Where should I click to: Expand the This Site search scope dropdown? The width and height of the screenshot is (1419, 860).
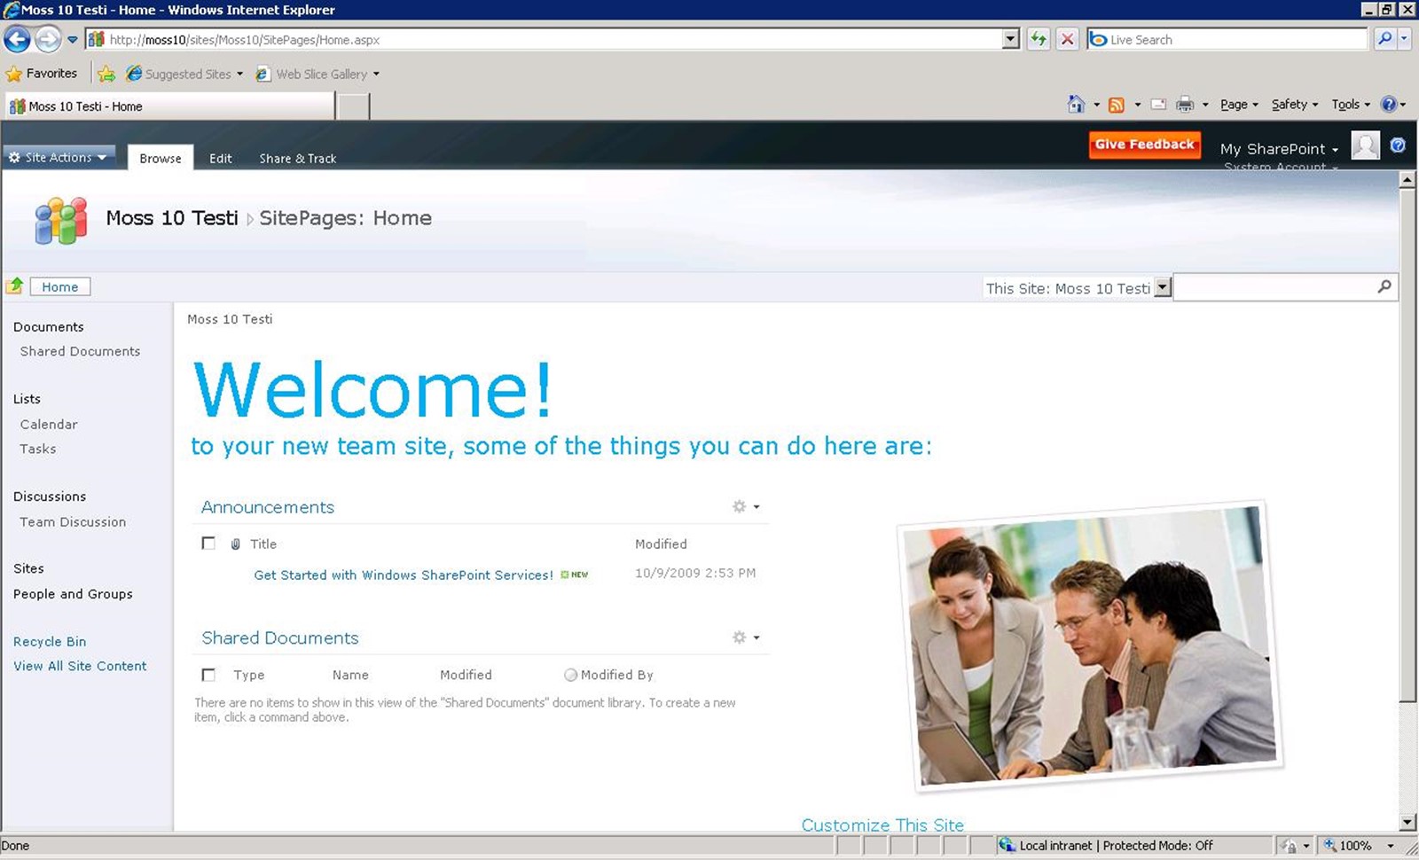coord(1163,287)
